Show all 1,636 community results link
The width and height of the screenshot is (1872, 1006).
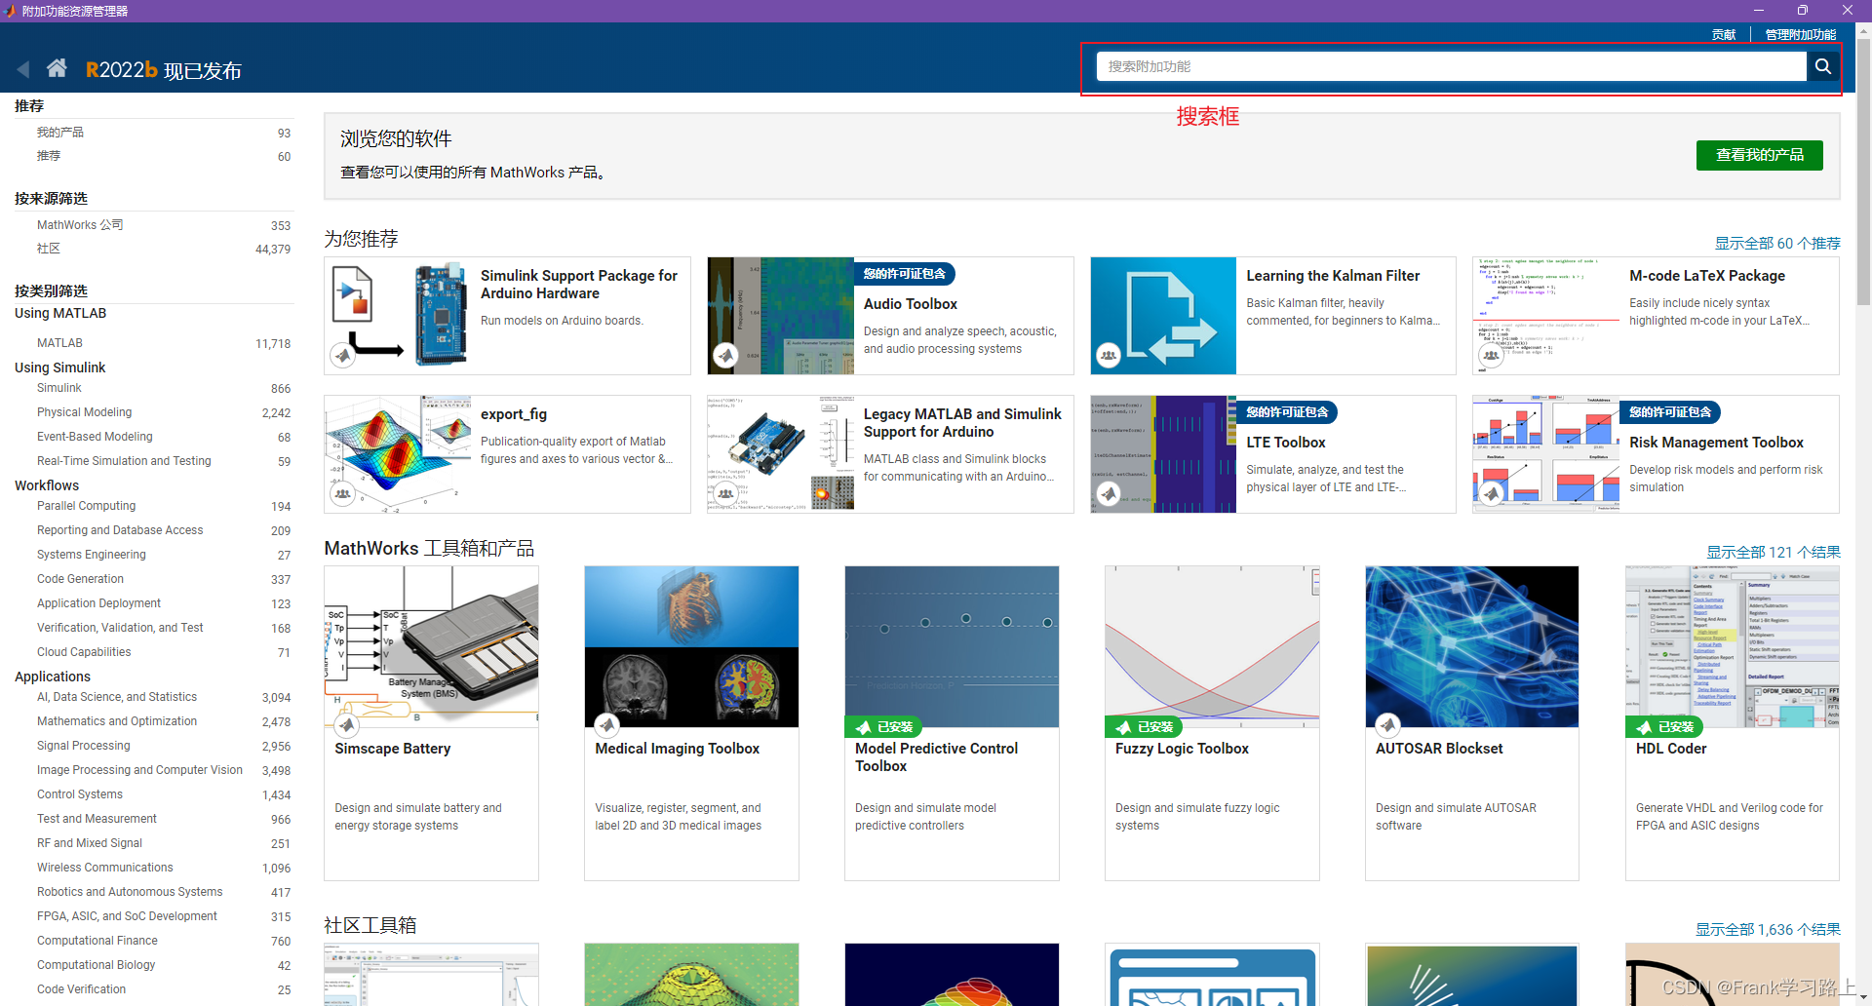pos(1768,929)
